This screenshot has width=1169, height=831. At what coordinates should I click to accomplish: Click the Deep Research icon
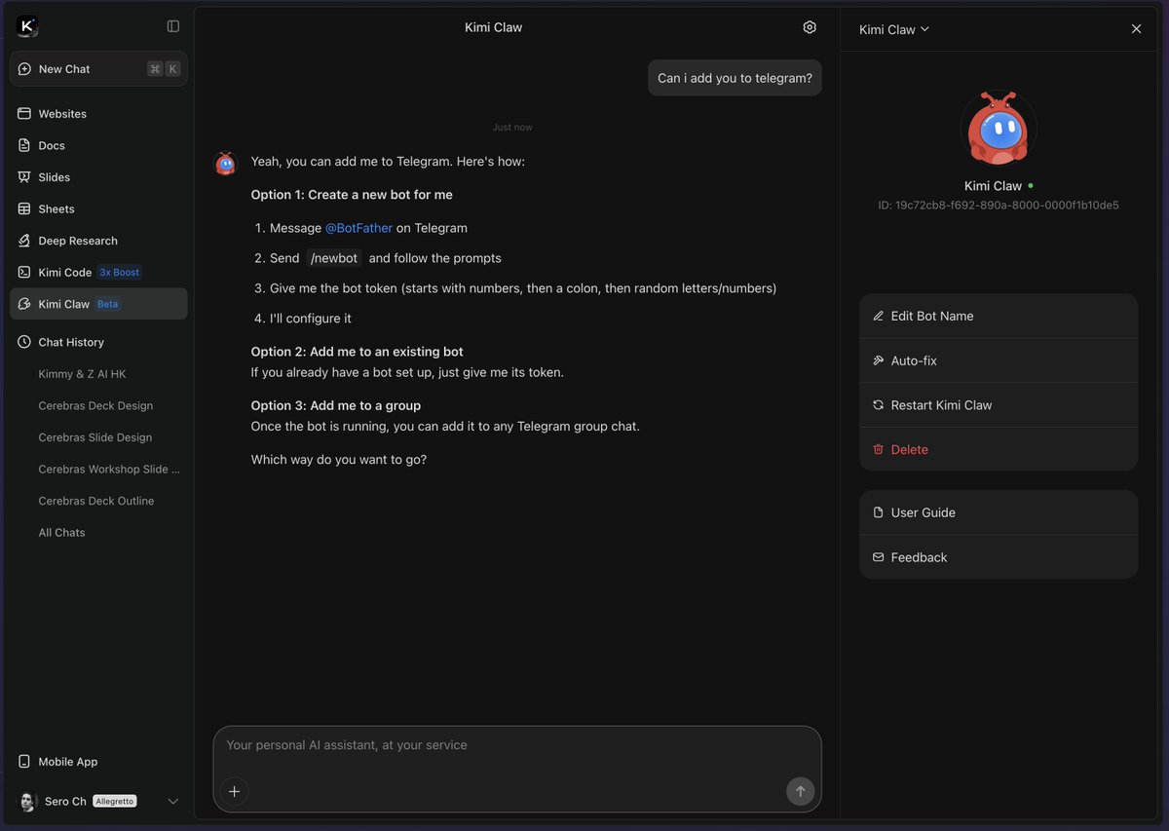click(24, 241)
